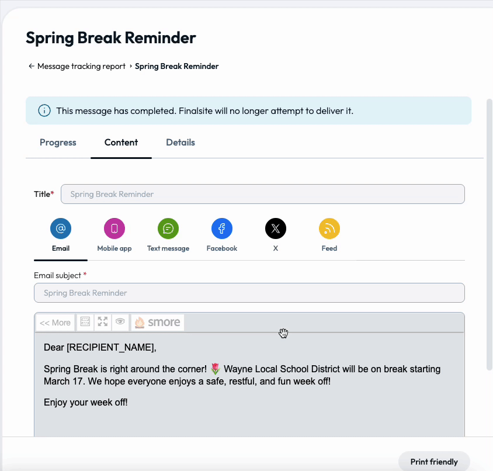Select the X channel icon

coord(276,228)
